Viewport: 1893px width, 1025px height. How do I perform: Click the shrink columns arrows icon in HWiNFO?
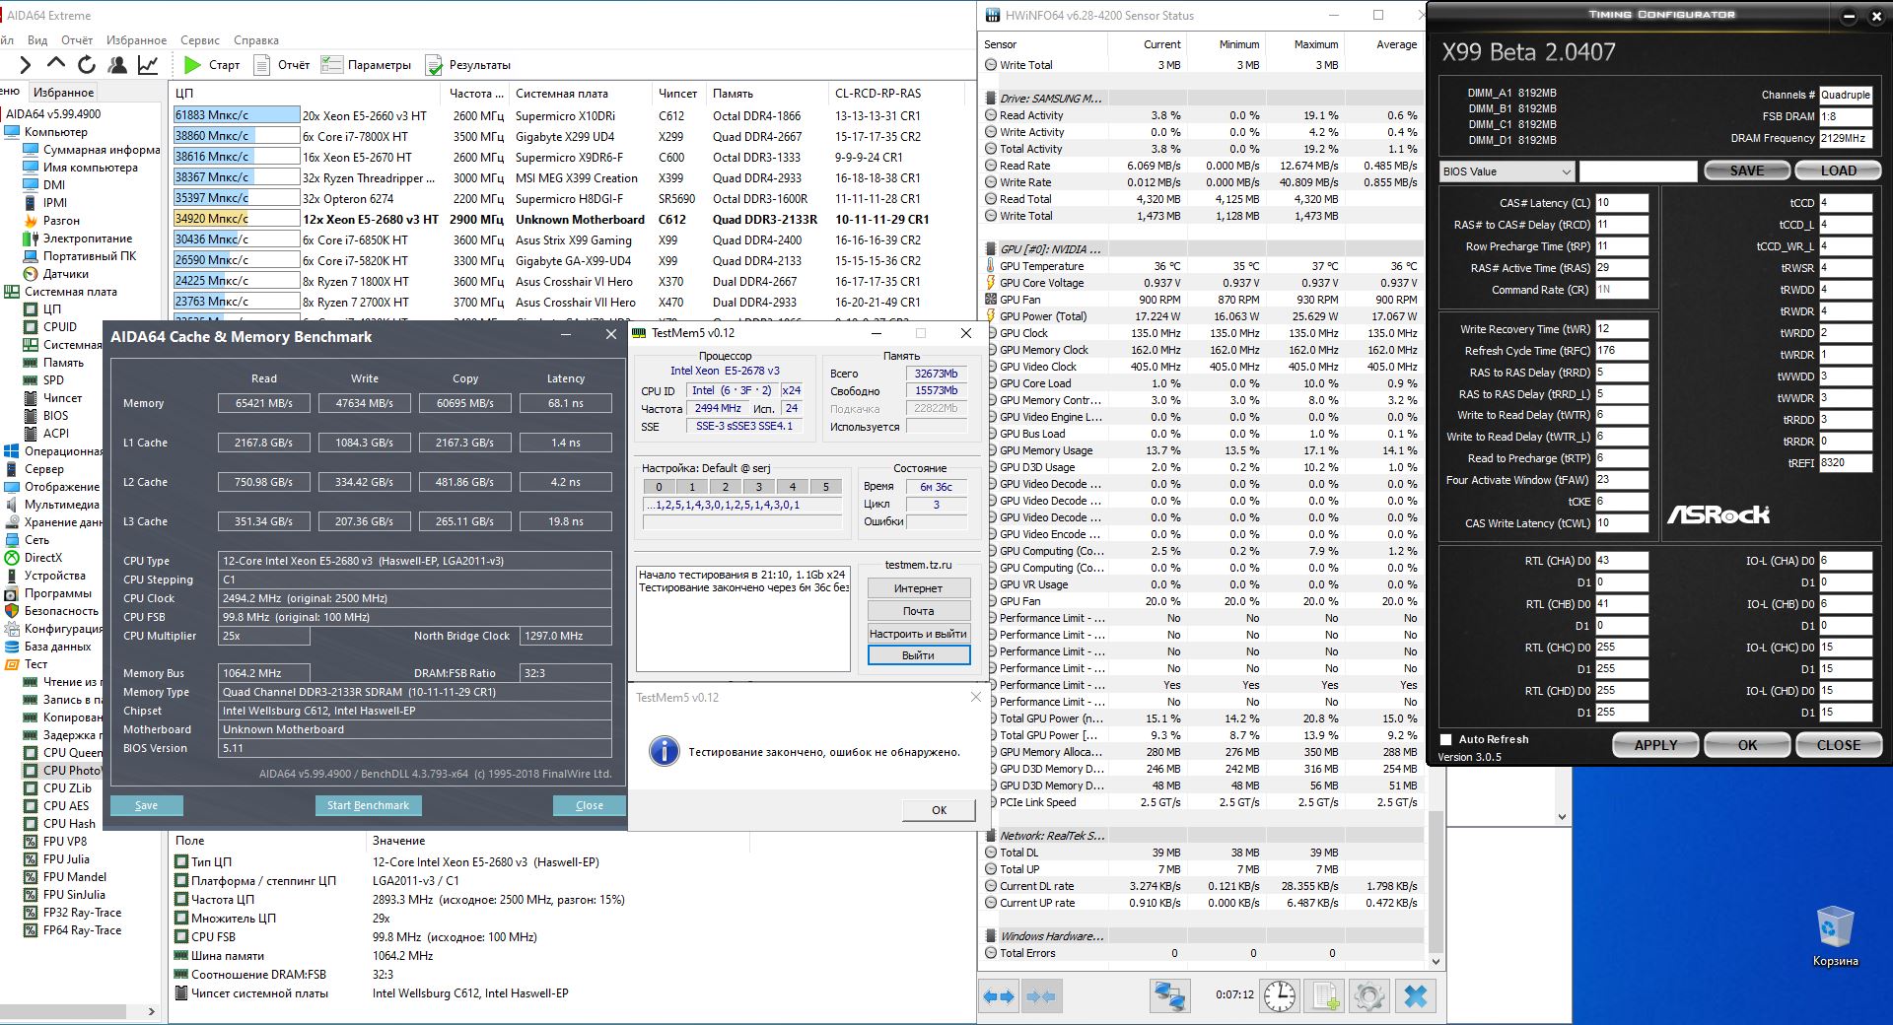(x=1041, y=996)
